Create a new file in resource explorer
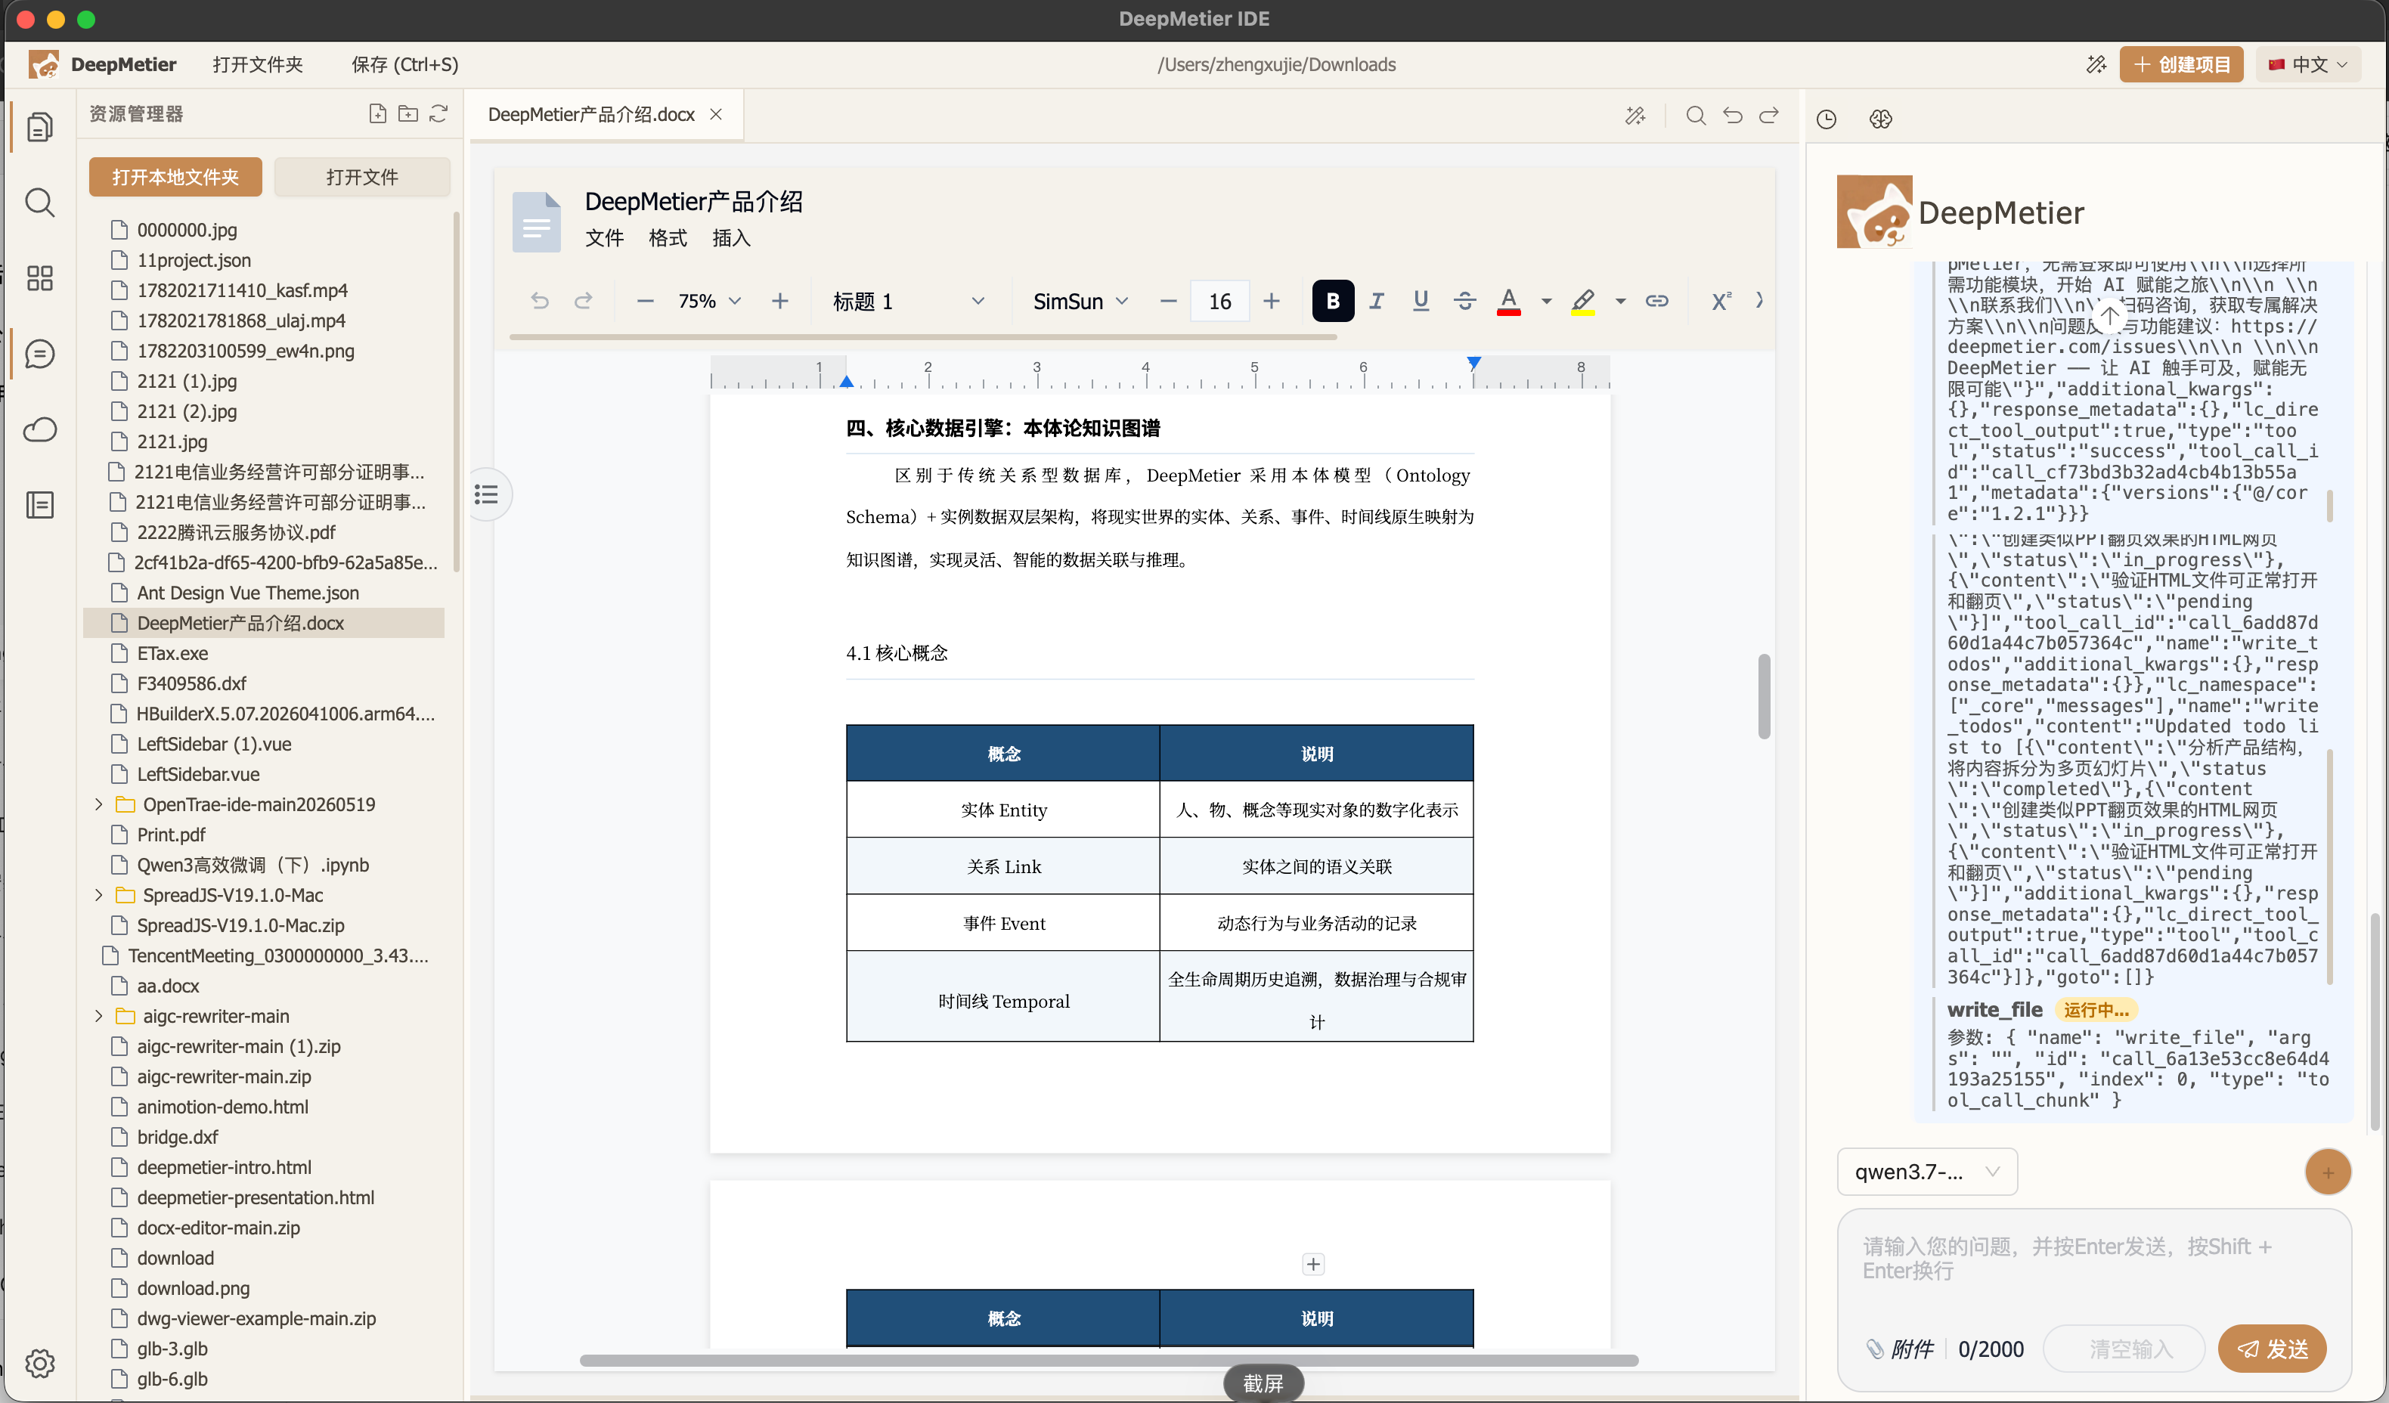 377,113
